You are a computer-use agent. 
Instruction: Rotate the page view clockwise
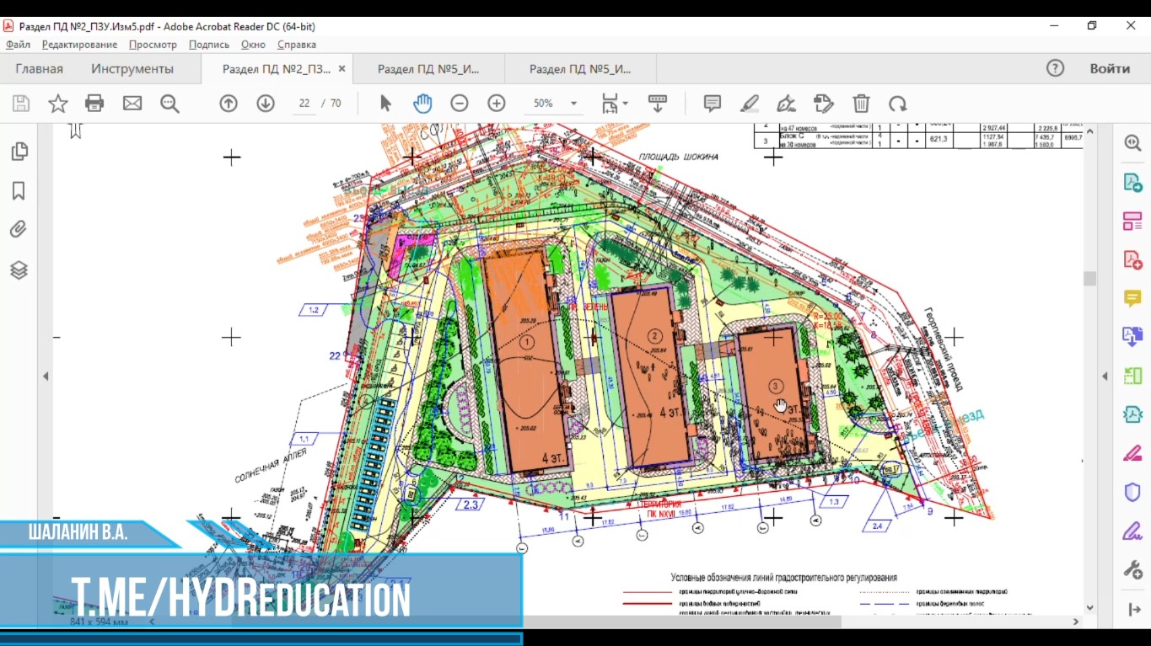898,104
